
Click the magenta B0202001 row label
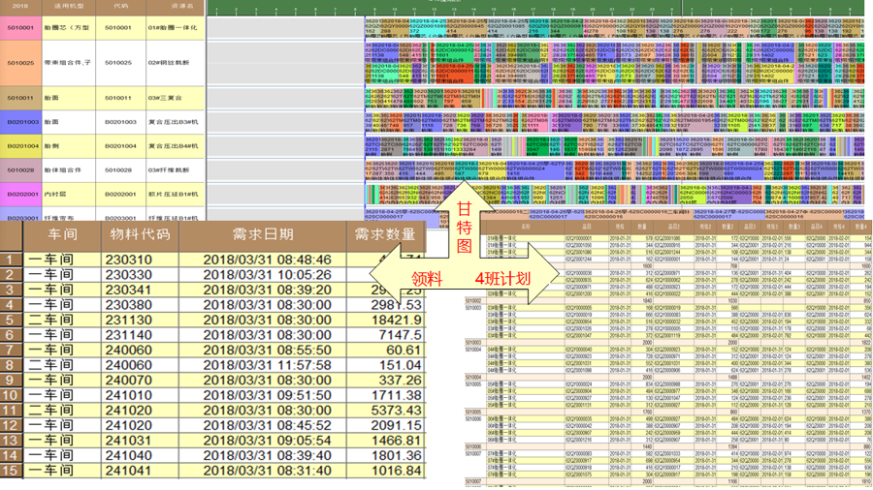pos(23,194)
